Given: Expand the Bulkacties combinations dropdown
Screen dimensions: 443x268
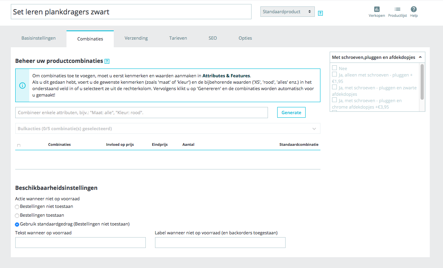Looking at the screenshot, I should coord(167,129).
